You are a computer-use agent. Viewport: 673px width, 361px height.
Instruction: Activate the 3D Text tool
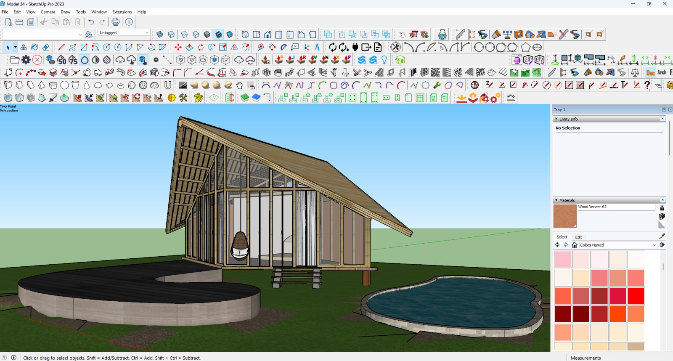tap(318, 47)
